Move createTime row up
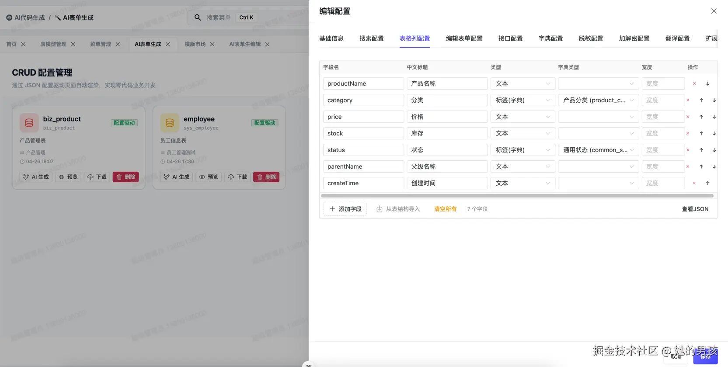728x367 pixels. [x=707, y=183]
